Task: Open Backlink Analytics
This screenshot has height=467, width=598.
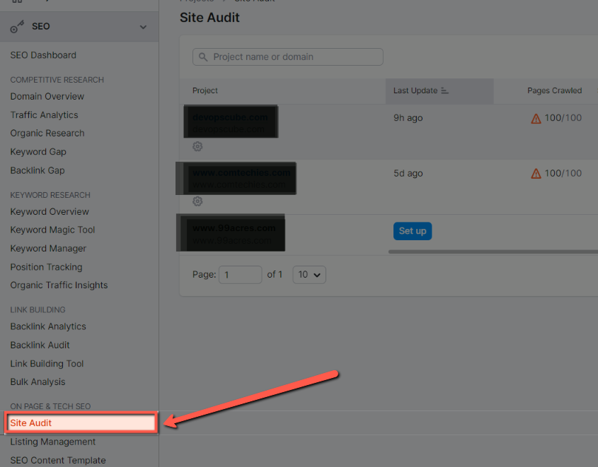Action: coord(47,326)
